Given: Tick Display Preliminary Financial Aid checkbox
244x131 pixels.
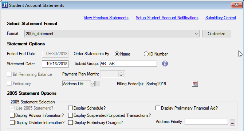Looking at the screenshot, I should [x=158, y=108].
